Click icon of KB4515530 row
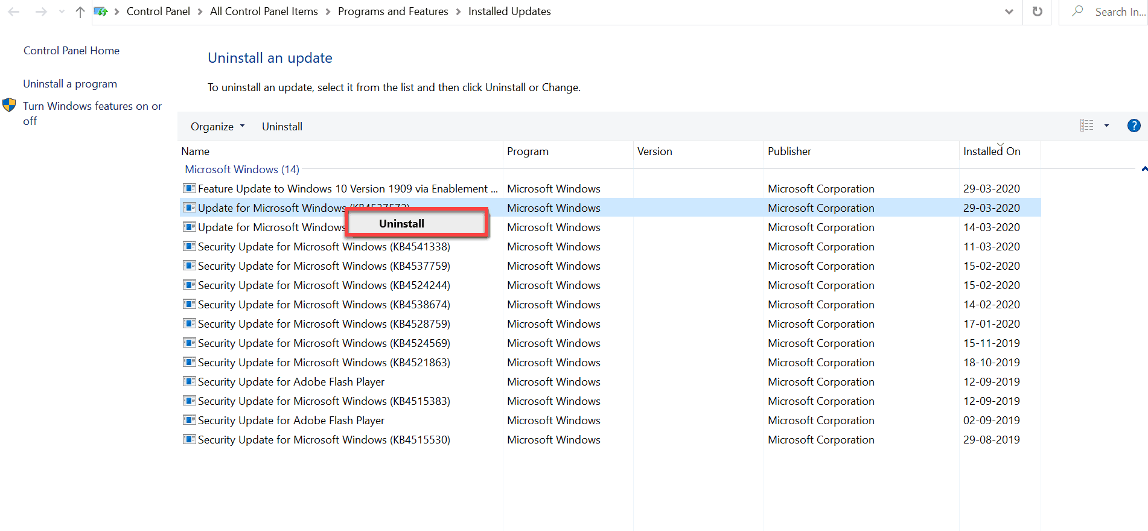Screen dimensions: 1148x531 coord(190,439)
